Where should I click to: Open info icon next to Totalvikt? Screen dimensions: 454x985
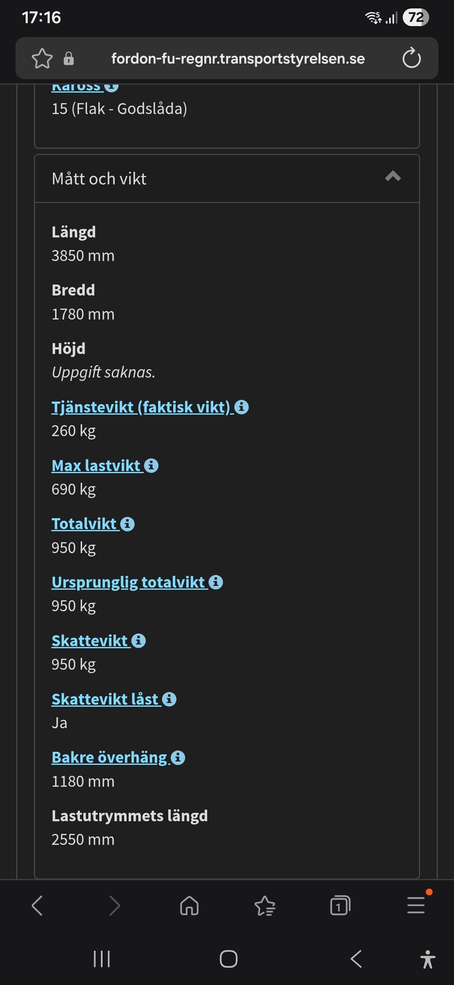[x=127, y=524]
